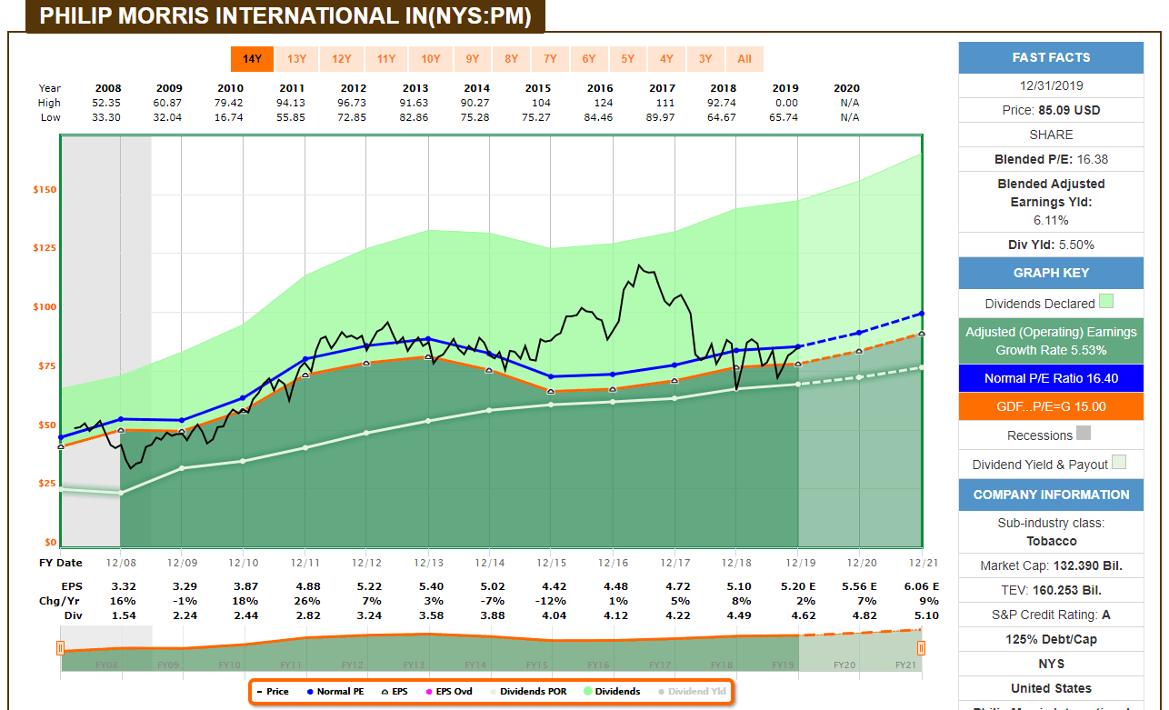Open the 9Y time range view
This screenshot has height=710, width=1169.
473,59
